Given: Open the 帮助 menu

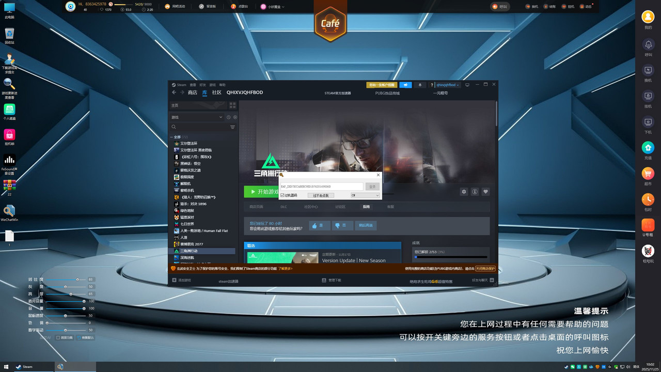Looking at the screenshot, I should click(x=222, y=85).
